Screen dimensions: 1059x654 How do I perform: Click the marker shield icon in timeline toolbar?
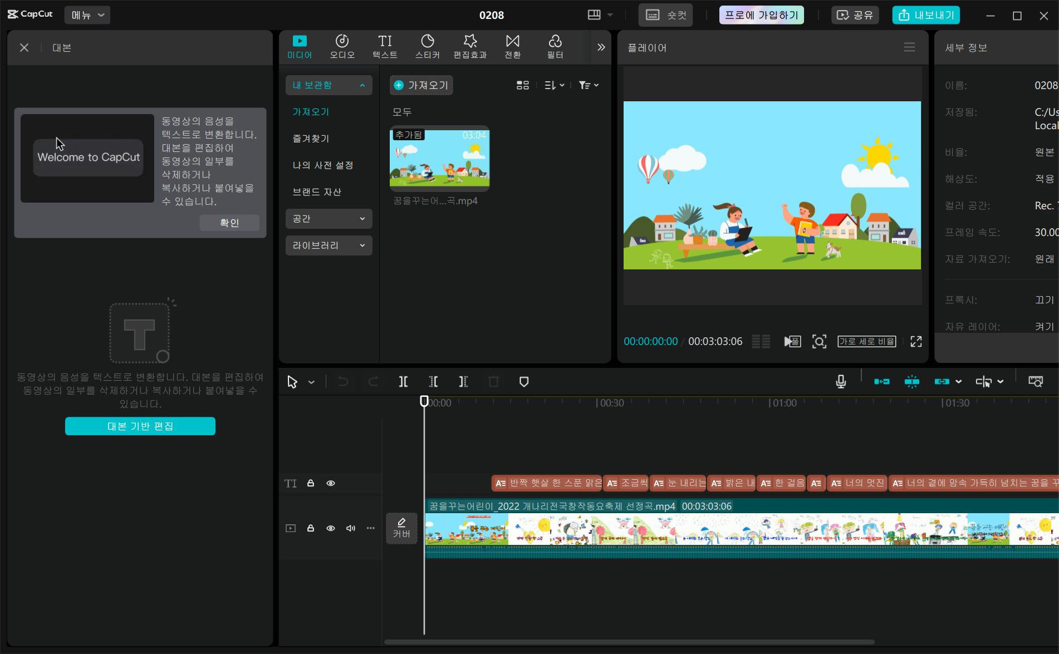point(523,382)
